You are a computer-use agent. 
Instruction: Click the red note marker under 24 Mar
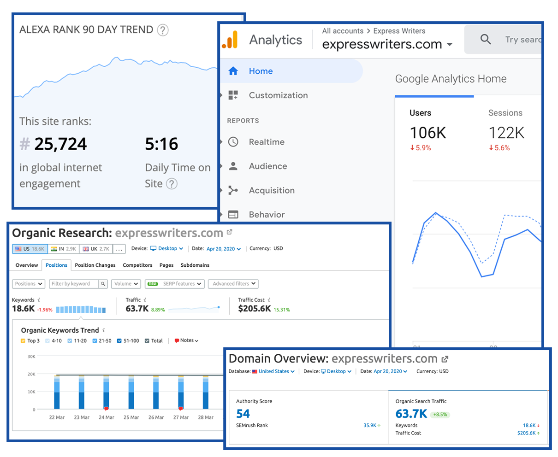point(107,409)
